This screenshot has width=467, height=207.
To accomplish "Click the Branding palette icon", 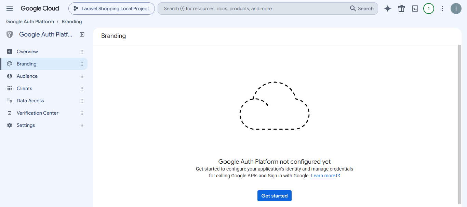I will (10, 64).
